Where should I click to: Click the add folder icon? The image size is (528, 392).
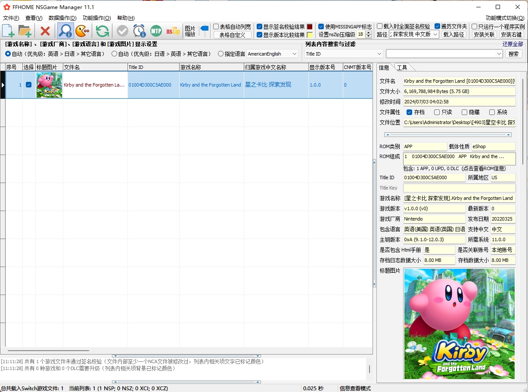[25, 31]
